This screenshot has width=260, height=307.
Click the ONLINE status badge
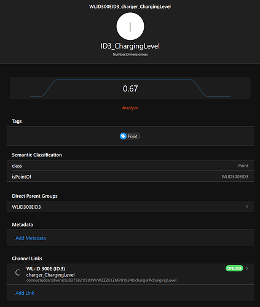234,268
